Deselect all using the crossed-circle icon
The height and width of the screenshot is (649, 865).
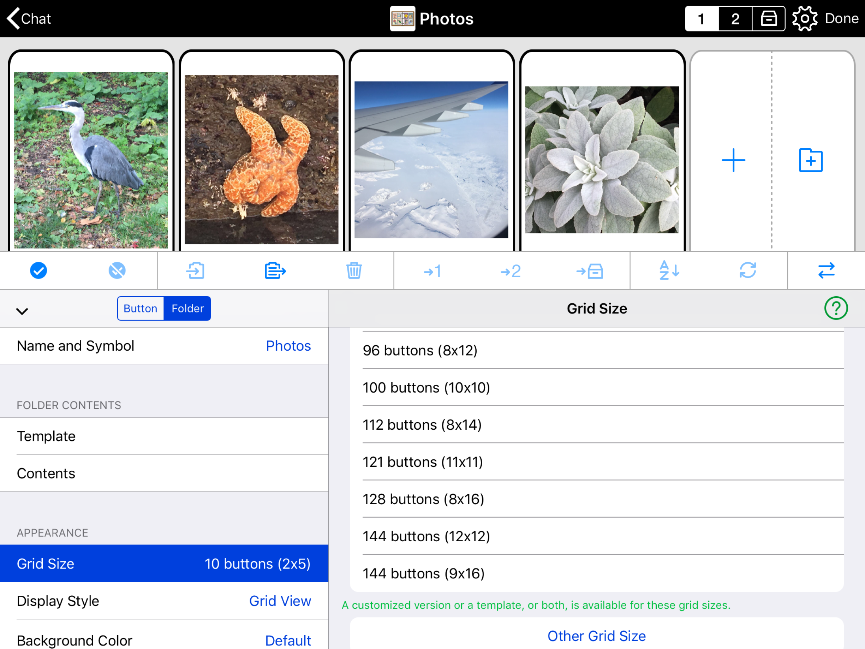[x=117, y=270]
